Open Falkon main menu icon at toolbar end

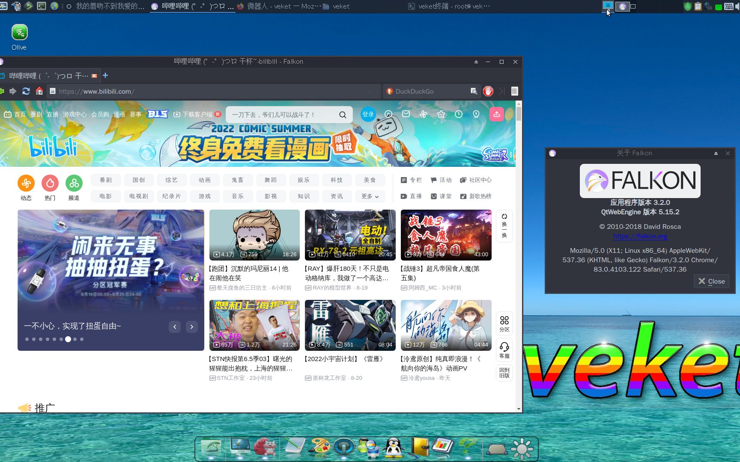pyautogui.click(x=514, y=91)
